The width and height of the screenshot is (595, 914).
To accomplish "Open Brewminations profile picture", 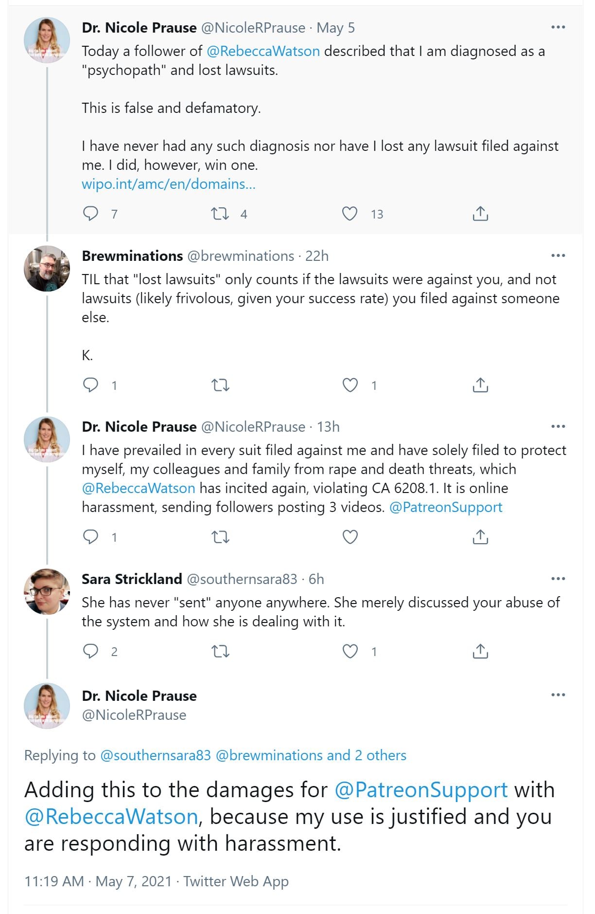I will click(47, 269).
